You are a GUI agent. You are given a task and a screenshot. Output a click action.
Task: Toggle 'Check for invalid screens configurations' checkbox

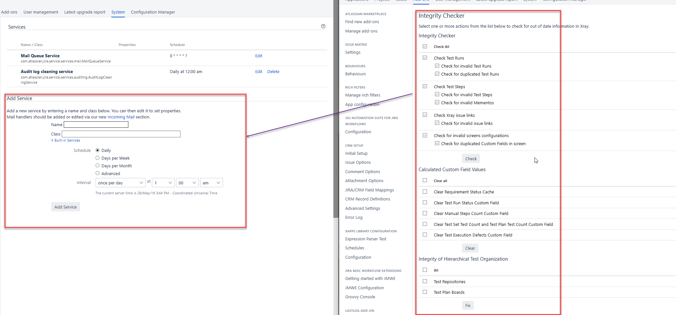pyautogui.click(x=425, y=135)
